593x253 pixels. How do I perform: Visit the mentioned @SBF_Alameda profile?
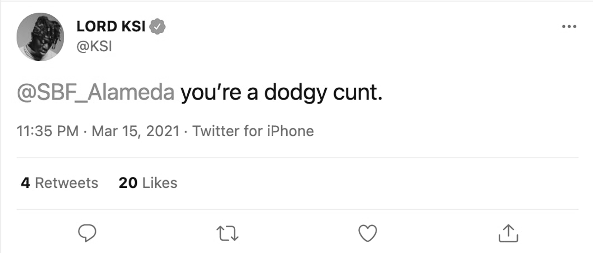point(95,93)
